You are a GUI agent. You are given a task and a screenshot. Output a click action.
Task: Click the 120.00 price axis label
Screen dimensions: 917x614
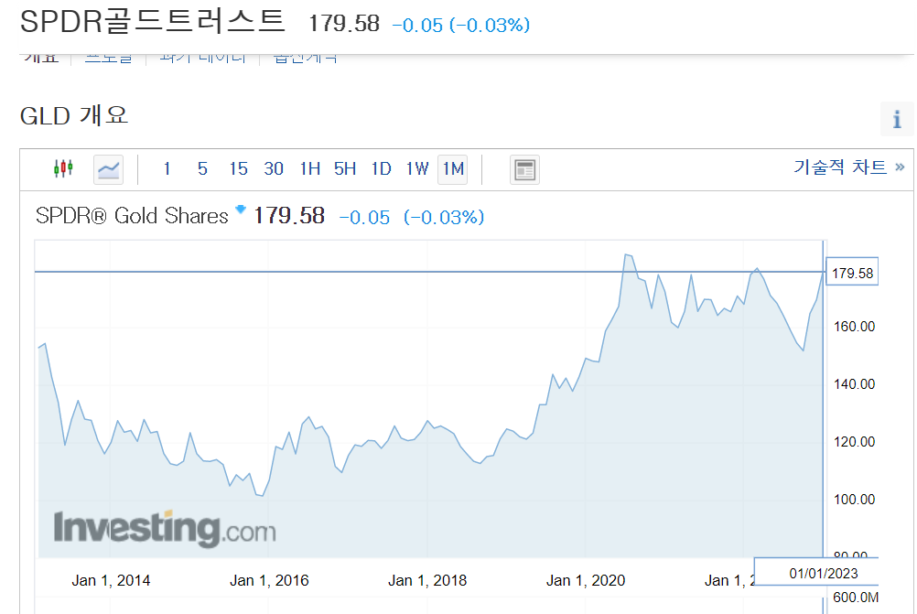tap(854, 441)
